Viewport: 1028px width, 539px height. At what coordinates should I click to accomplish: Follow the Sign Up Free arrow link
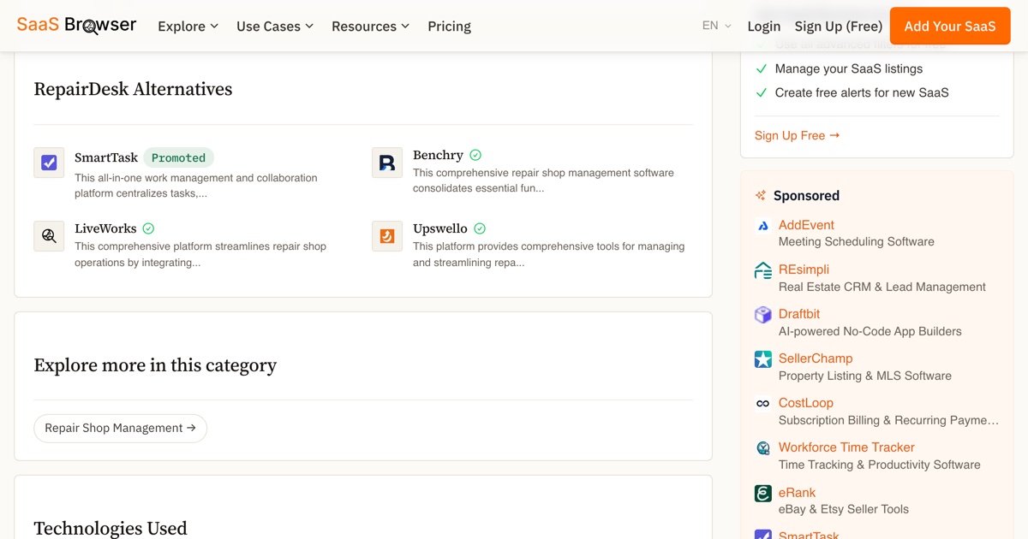(797, 135)
